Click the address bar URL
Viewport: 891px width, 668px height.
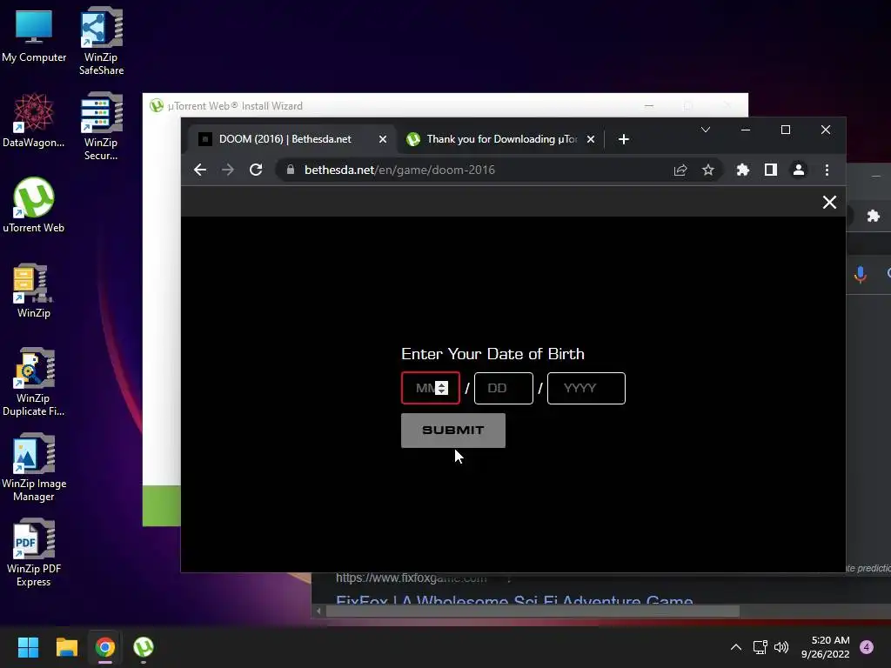(x=399, y=170)
